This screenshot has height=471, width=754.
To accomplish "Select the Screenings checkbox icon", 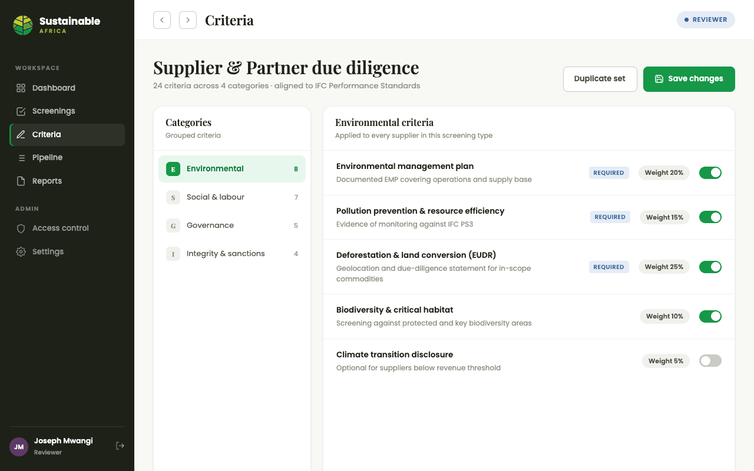I will (x=21, y=111).
